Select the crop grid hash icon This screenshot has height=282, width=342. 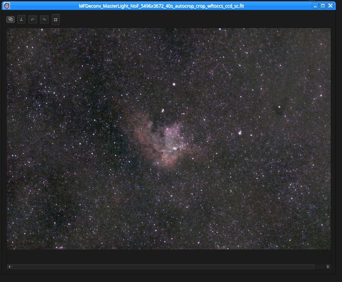click(x=56, y=19)
